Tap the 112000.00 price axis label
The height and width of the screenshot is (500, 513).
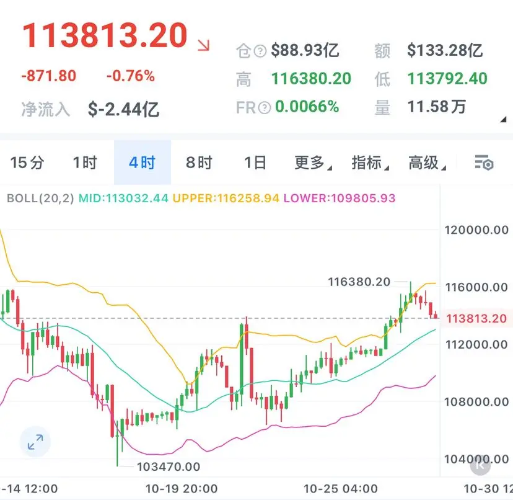476,345
